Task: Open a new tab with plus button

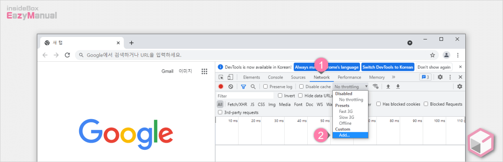Action: point(131,43)
